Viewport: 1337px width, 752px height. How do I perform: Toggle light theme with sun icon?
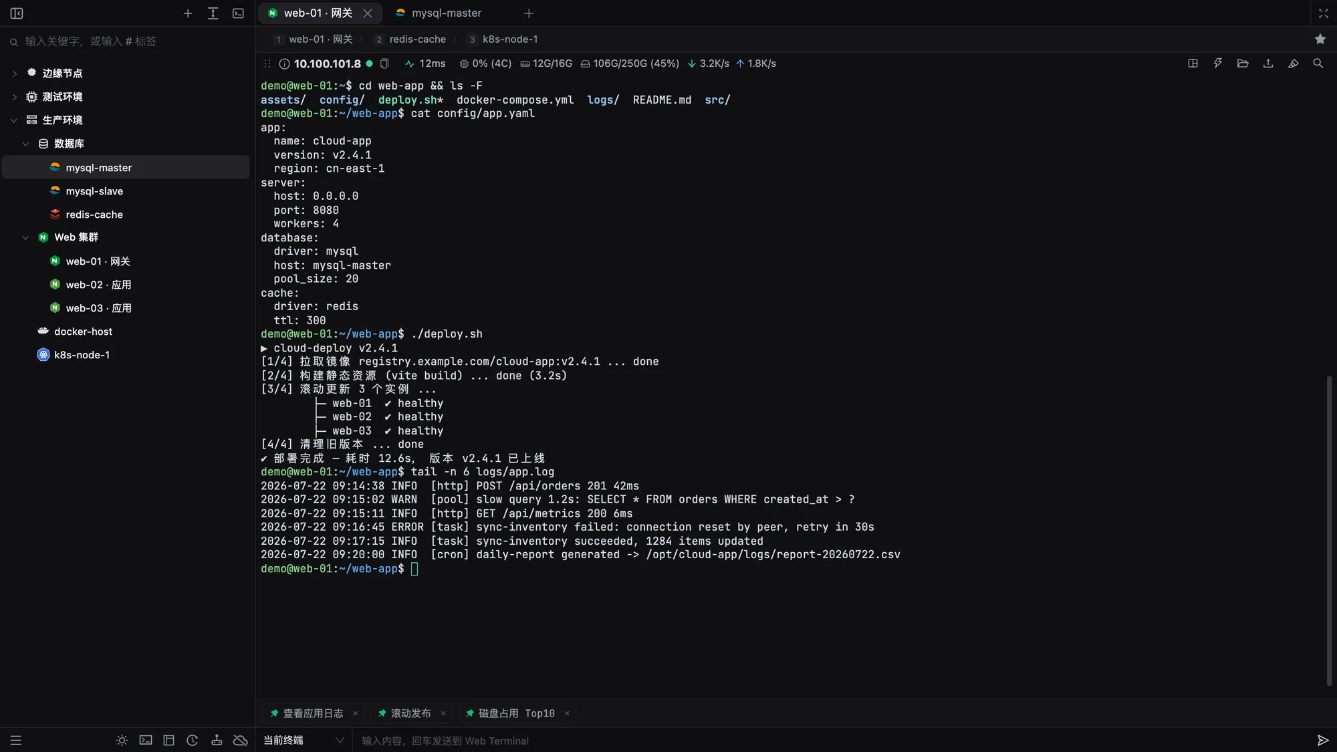122,740
